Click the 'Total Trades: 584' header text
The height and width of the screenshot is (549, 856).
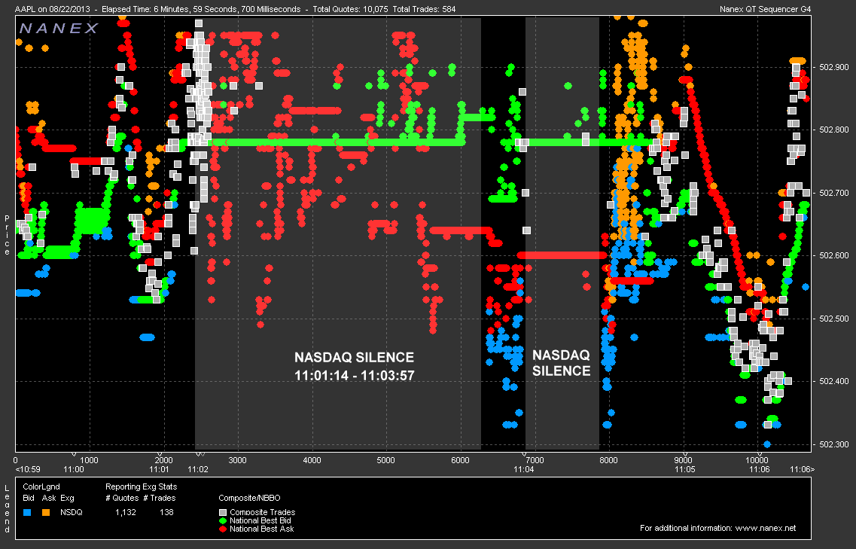pos(424,9)
